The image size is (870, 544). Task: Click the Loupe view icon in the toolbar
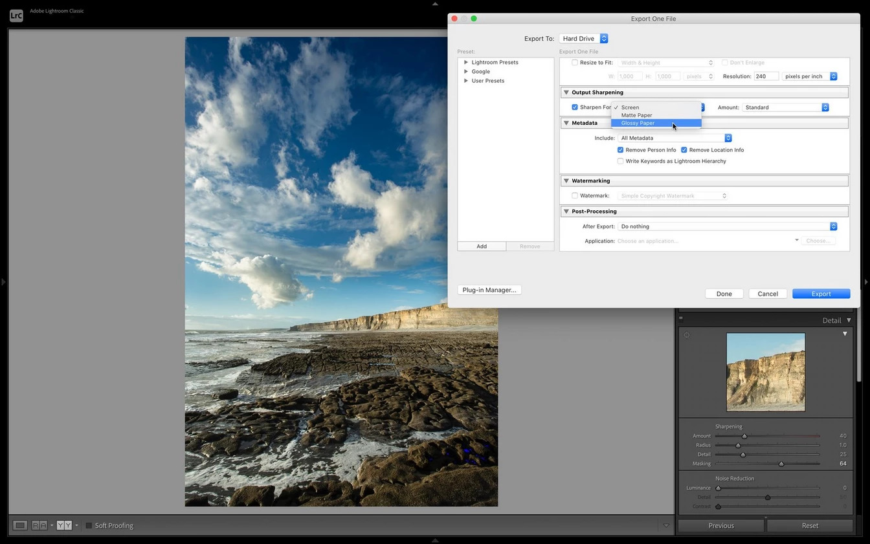(20, 525)
